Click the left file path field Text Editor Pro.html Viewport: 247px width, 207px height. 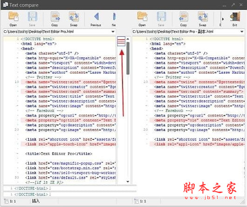60,32
